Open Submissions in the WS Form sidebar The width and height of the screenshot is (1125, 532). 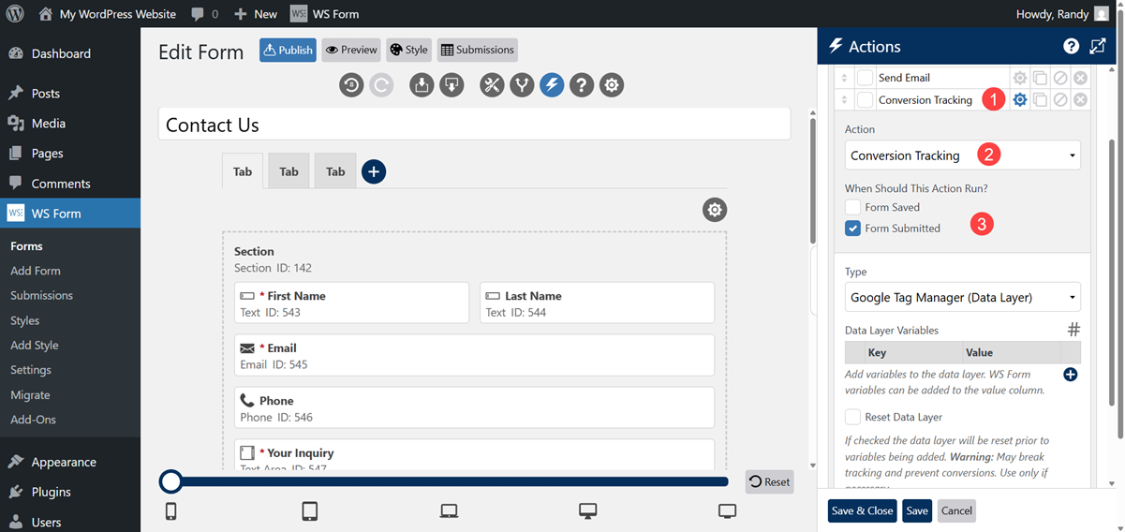[41, 295]
